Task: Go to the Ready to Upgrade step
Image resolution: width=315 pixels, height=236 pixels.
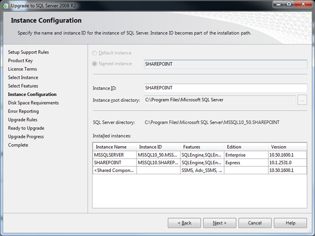Action: click(x=26, y=128)
